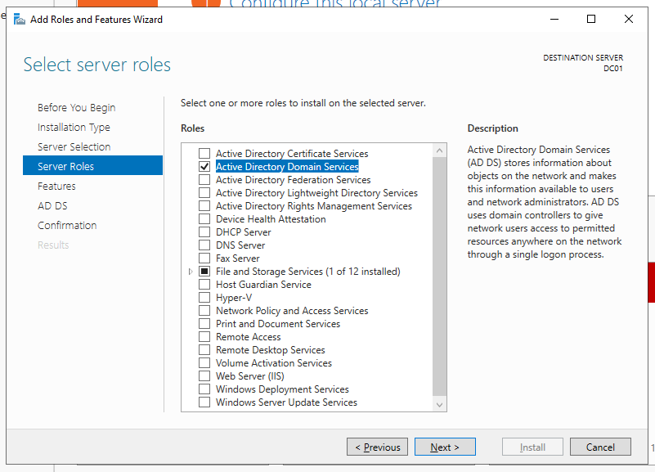Select the Server Roles step

92,165
